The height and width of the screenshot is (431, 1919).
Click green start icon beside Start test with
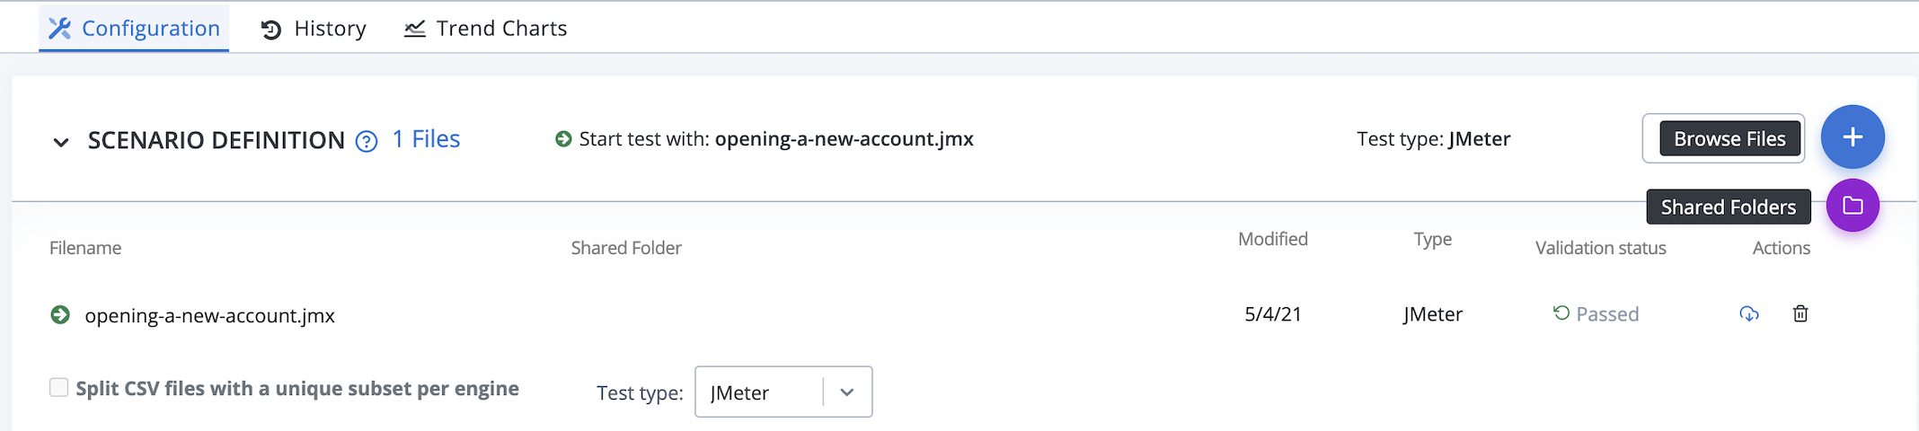coord(563,139)
